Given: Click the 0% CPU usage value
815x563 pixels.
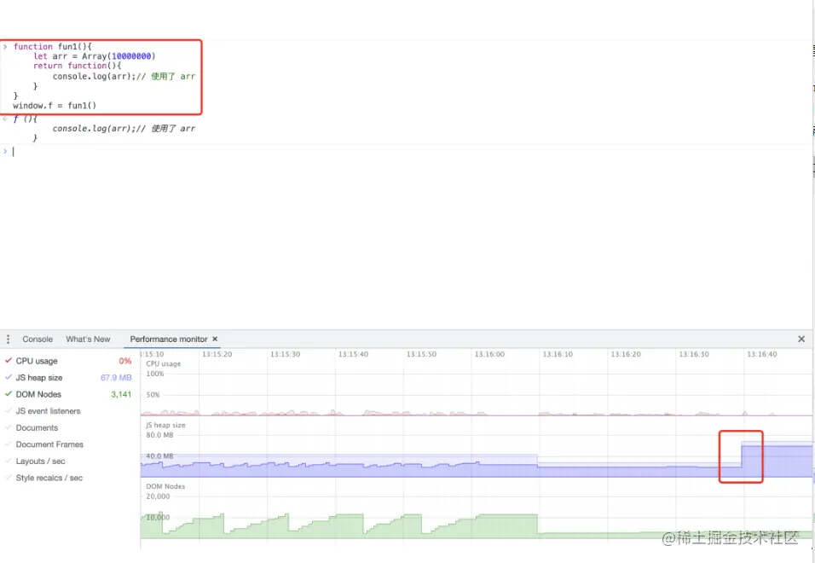Looking at the screenshot, I should [x=124, y=361].
